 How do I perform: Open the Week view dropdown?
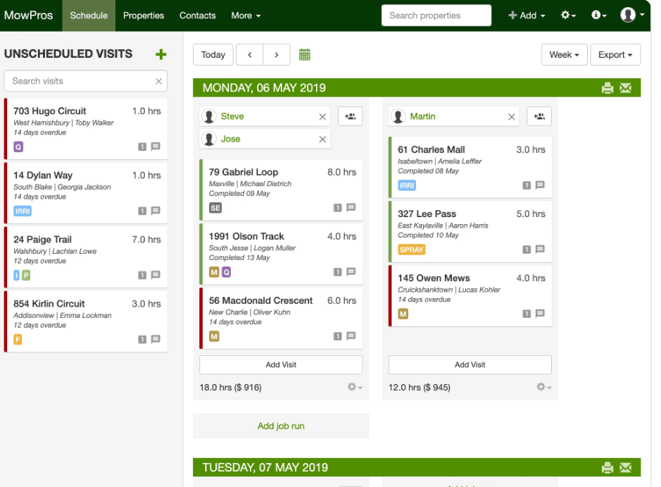(563, 54)
